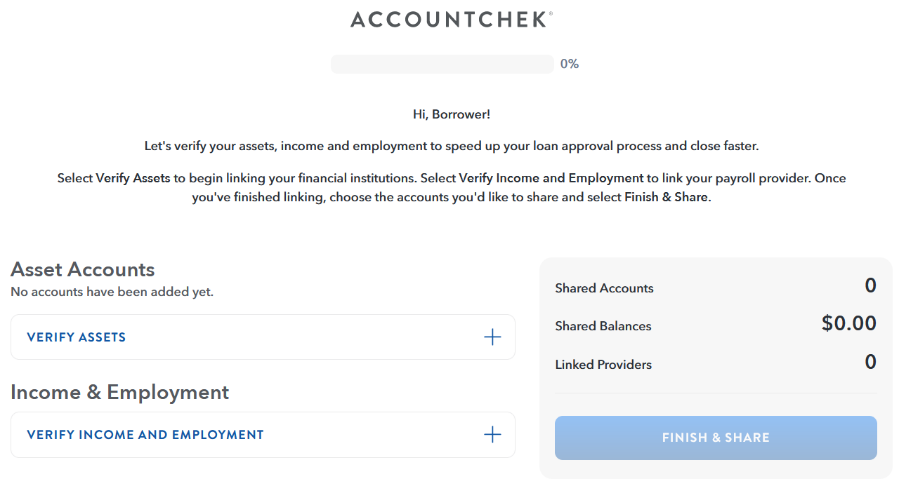Click the plus icon beside Verify Income and Employment
The image size is (899, 493).
(492, 435)
